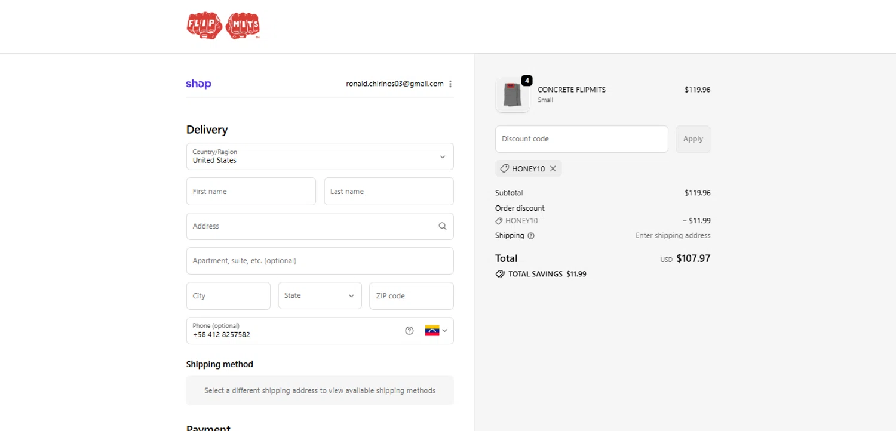
Task: Click the 'Small' variant label
Action: point(545,100)
